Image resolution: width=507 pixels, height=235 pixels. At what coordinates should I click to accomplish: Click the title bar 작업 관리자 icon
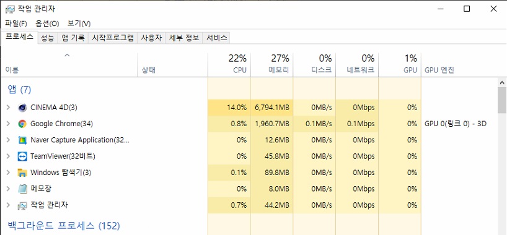pos(10,9)
